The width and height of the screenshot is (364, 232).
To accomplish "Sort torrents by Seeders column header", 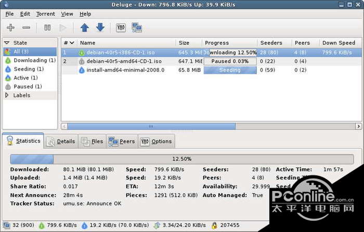I will click(x=275, y=43).
